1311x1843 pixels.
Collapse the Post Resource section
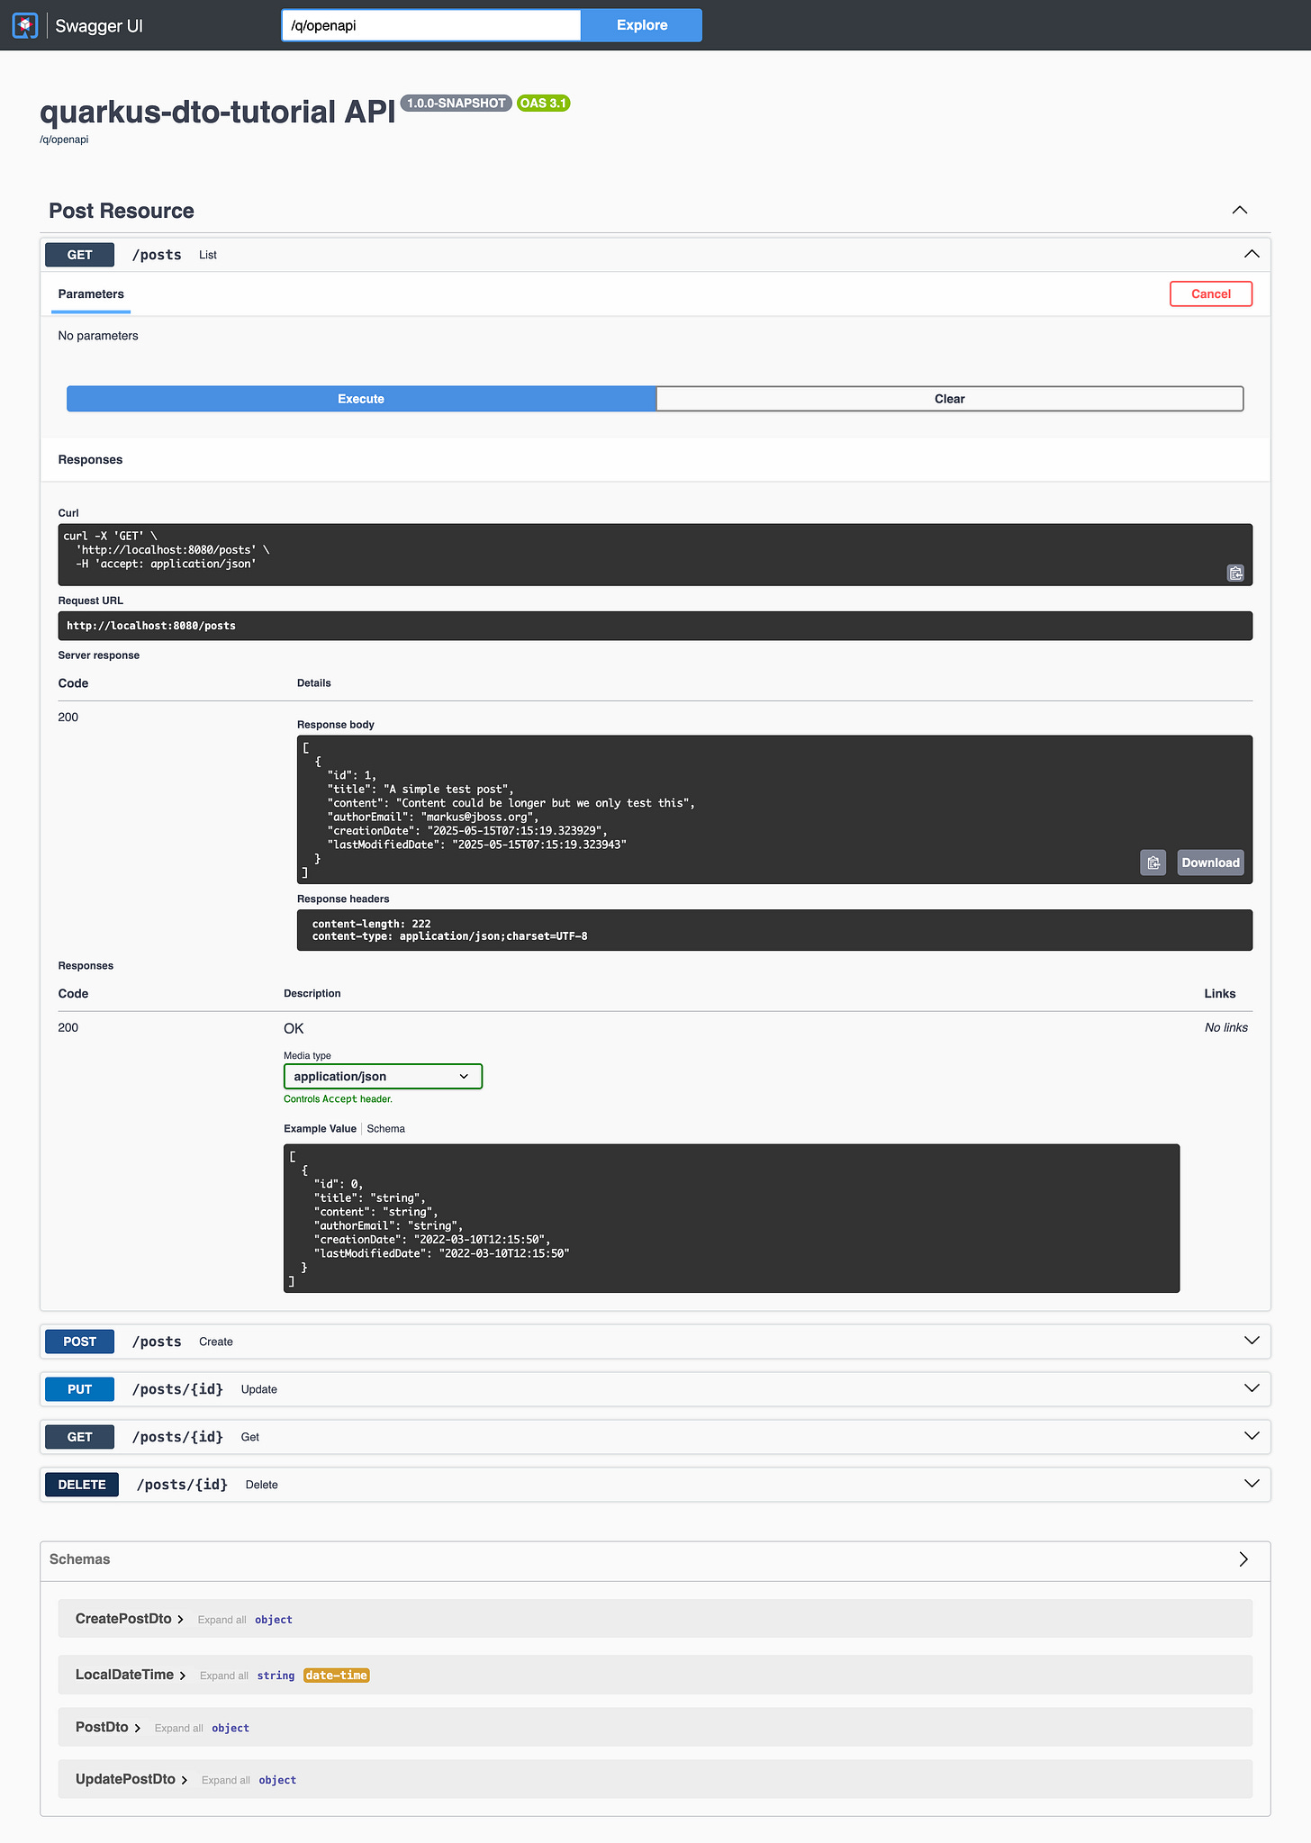(1240, 210)
